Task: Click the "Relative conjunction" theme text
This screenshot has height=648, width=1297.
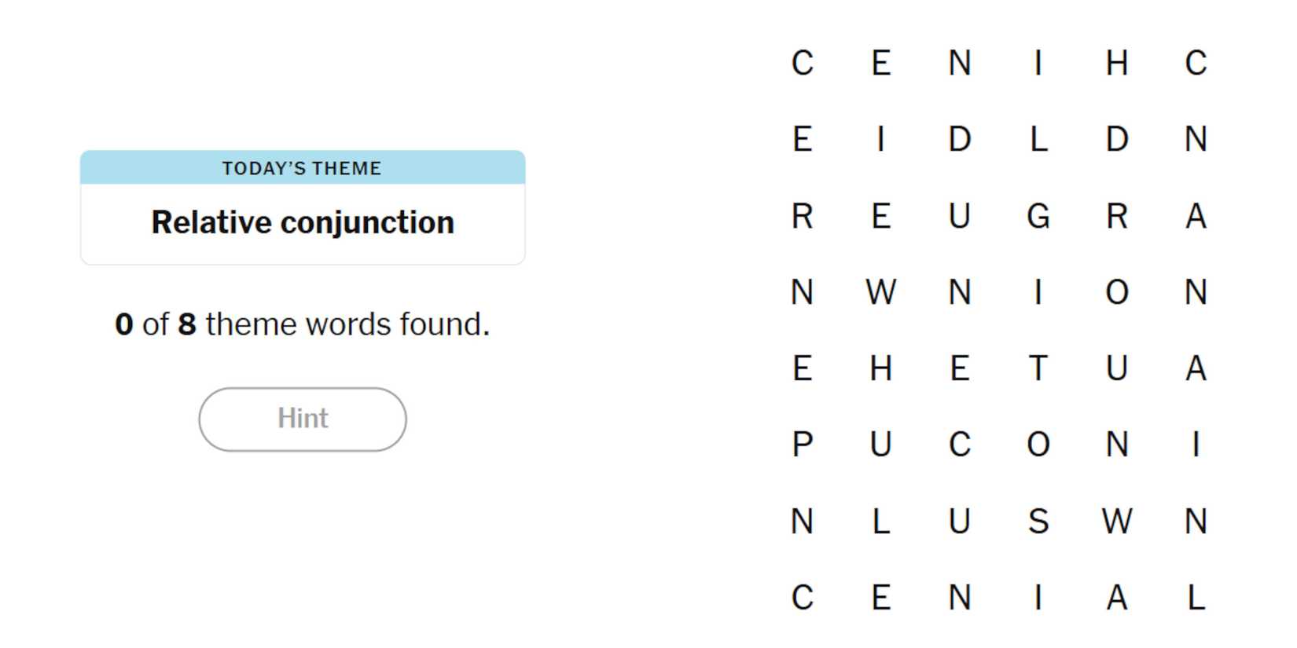Action: [303, 222]
